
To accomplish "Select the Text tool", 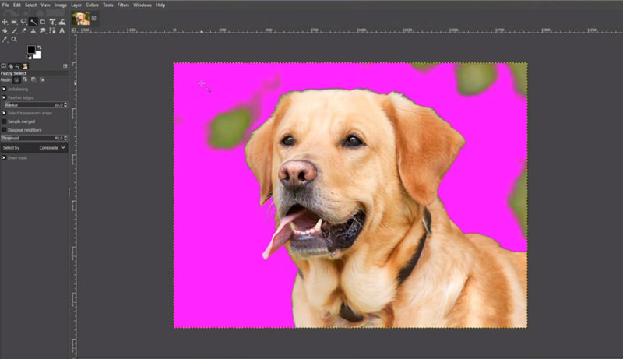I will pos(62,30).
